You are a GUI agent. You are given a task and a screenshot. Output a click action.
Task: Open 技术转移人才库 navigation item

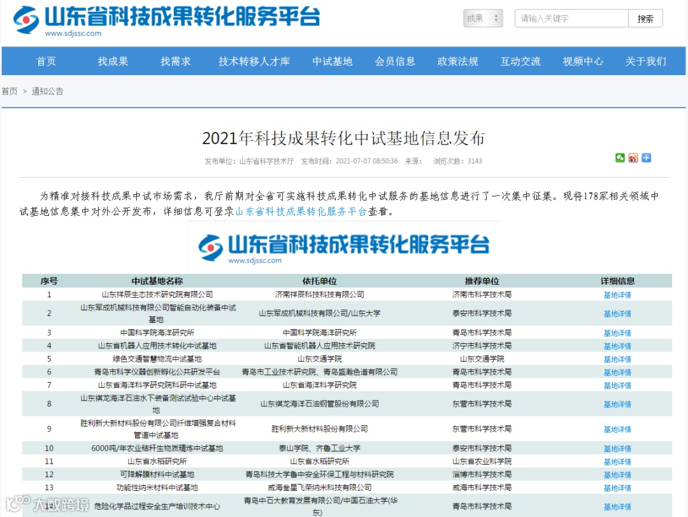click(254, 61)
